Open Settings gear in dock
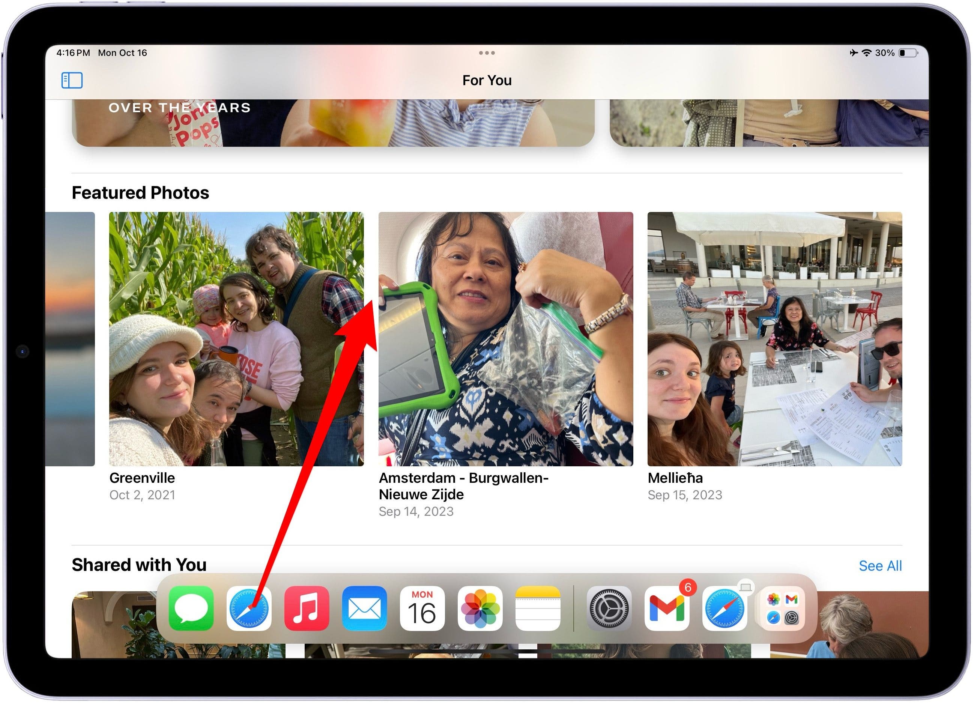The image size is (974, 703). pyautogui.click(x=609, y=608)
